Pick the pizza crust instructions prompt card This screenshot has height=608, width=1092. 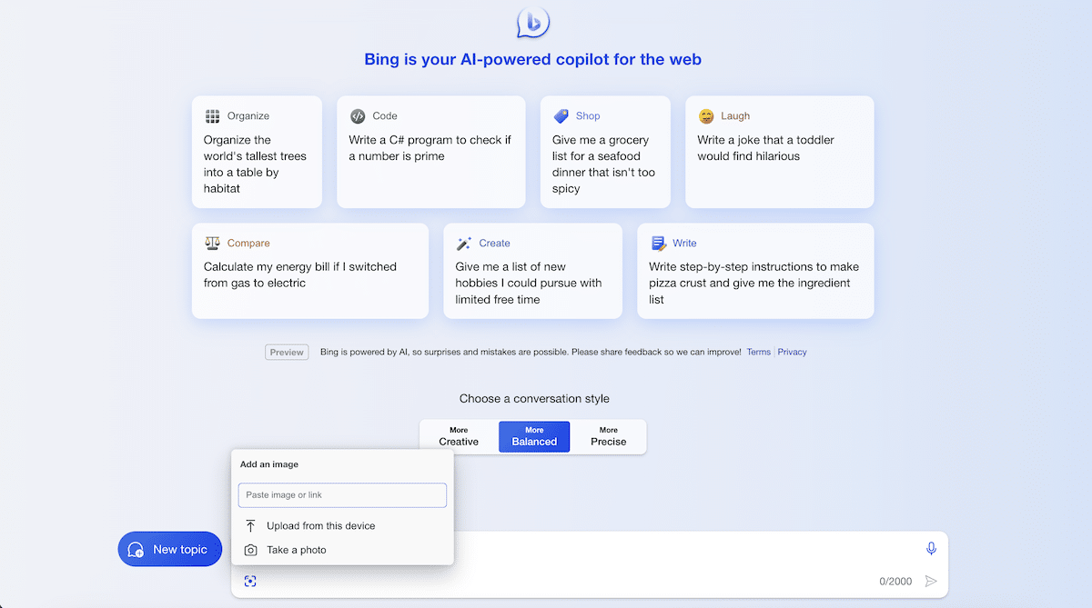755,271
